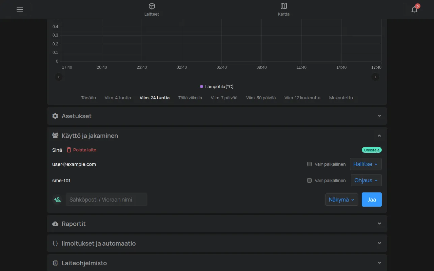The height and width of the screenshot is (271, 434).
Task: Open the Laitteet cube icon
Action: pyautogui.click(x=152, y=6)
